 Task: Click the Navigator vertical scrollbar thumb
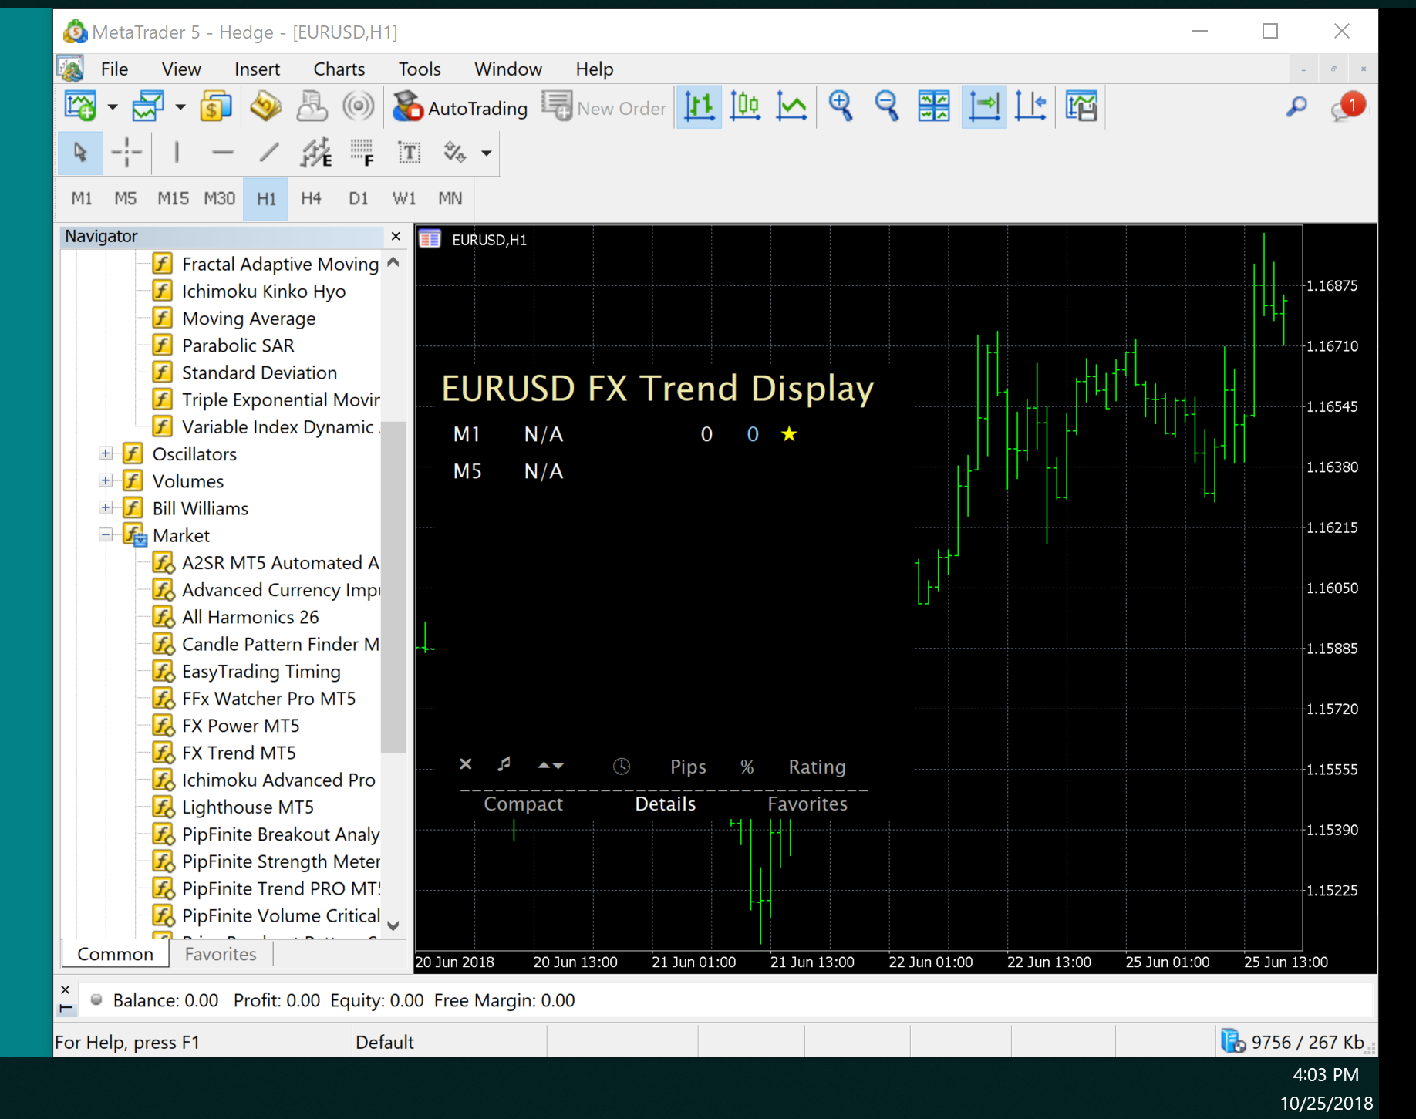(x=393, y=586)
